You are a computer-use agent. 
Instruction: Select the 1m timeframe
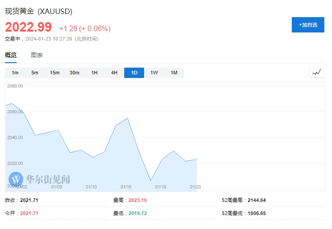click(x=15, y=73)
